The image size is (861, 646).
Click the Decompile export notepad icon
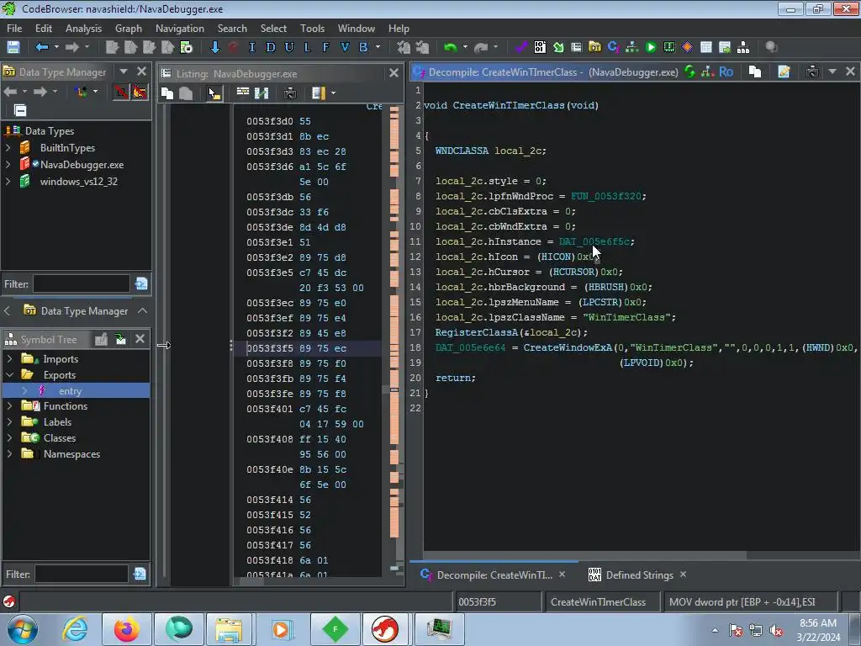pos(784,72)
